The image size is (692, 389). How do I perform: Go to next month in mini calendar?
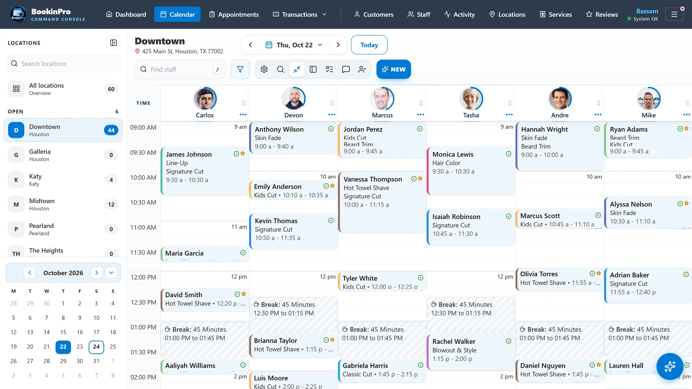[x=97, y=273]
